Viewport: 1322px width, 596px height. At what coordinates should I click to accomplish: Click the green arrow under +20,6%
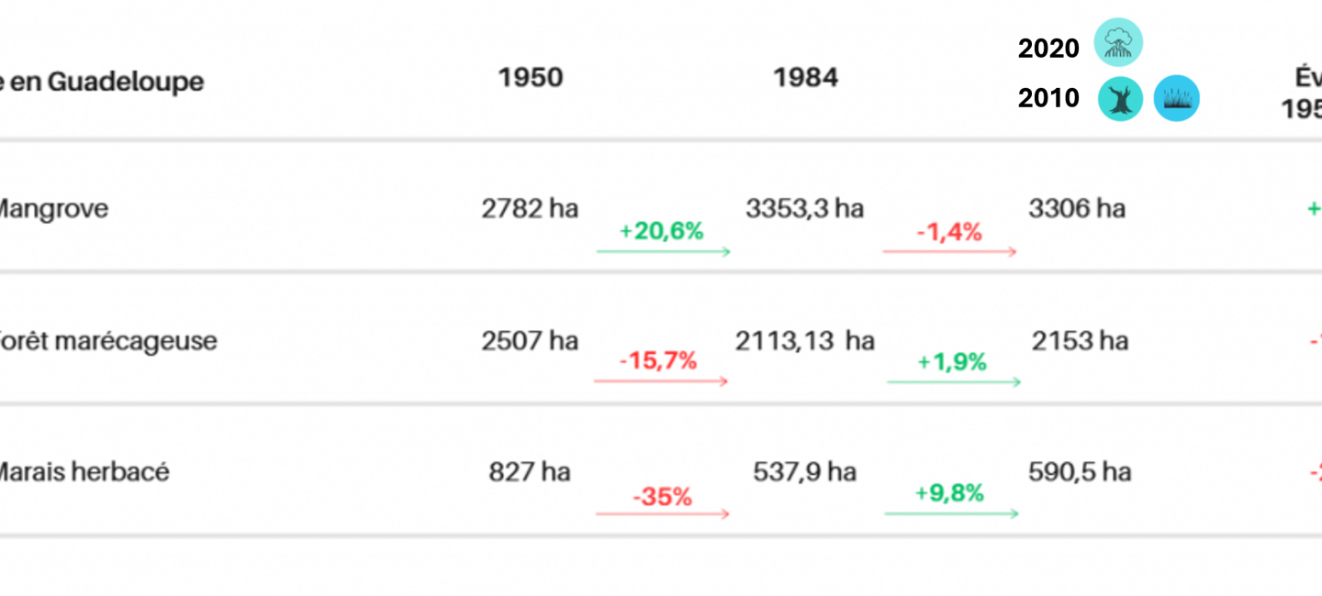point(663,251)
